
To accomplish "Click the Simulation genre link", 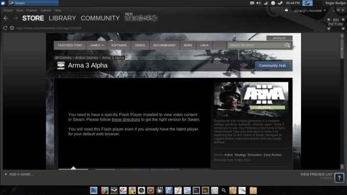I will (x=255, y=155).
